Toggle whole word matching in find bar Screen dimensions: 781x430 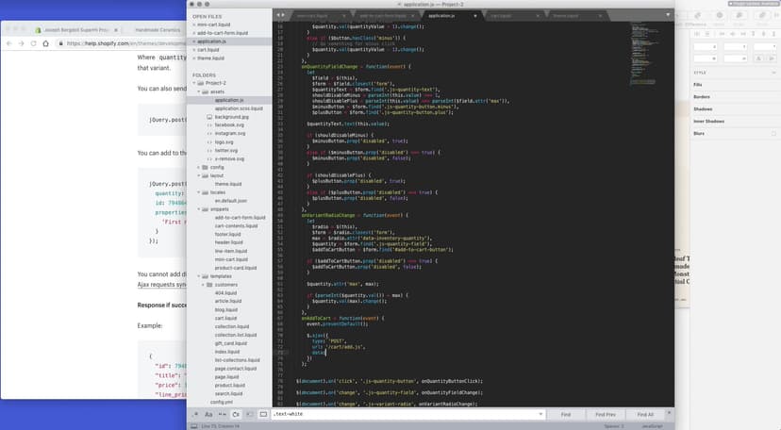(221, 414)
